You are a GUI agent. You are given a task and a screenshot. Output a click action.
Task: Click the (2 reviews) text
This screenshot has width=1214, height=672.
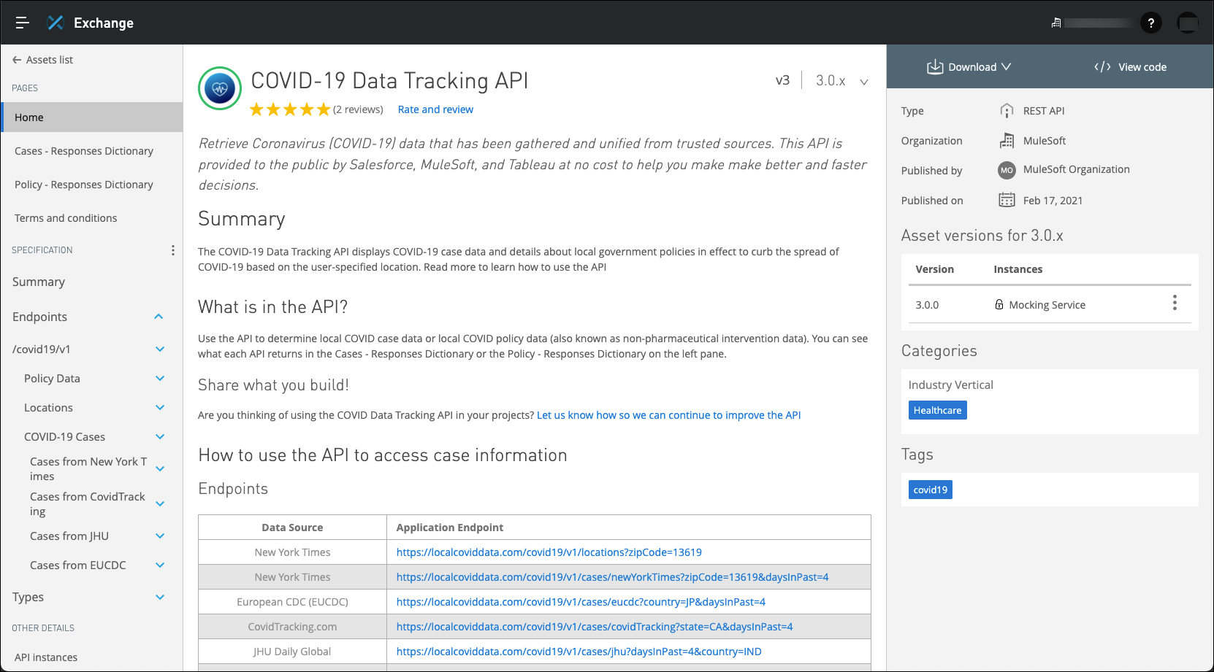point(358,109)
